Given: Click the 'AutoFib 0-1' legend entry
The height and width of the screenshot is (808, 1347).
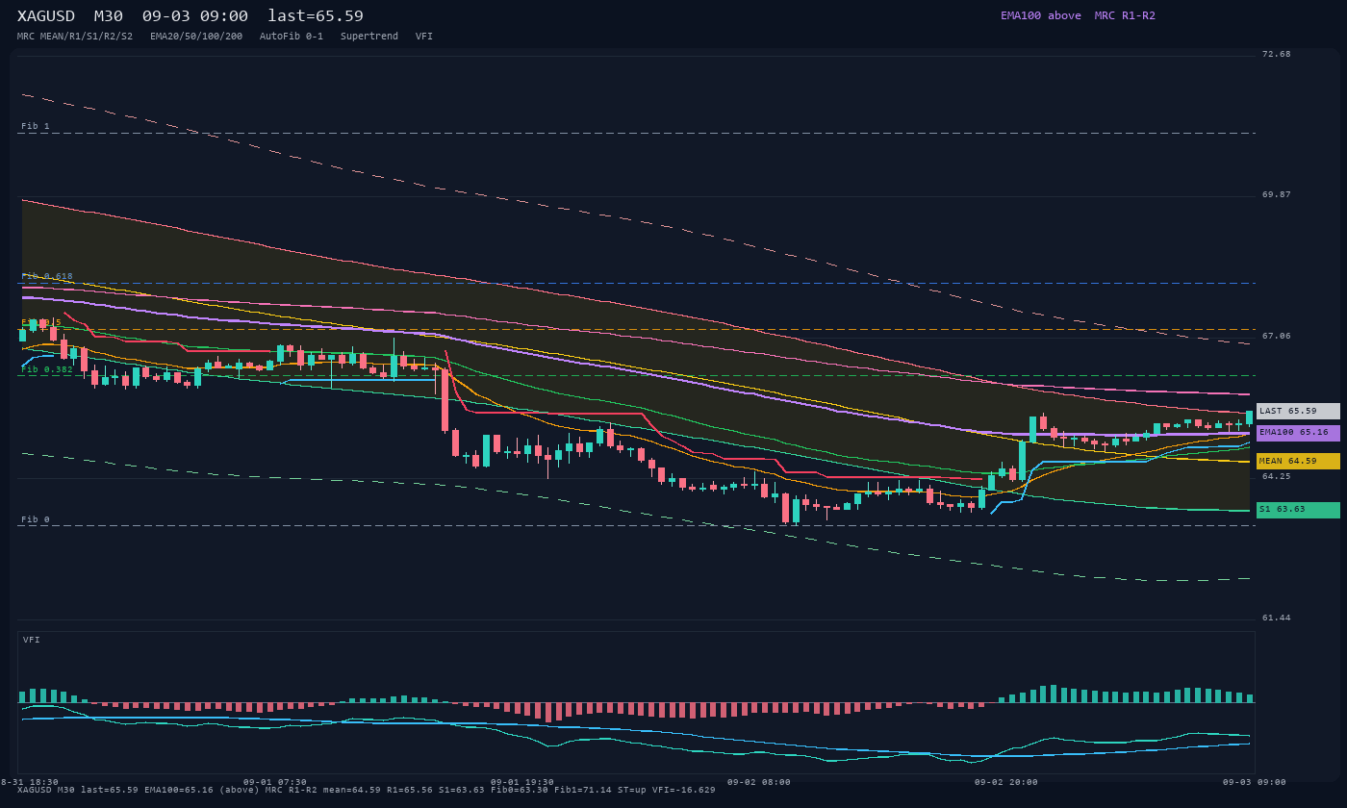Looking at the screenshot, I should tap(292, 37).
